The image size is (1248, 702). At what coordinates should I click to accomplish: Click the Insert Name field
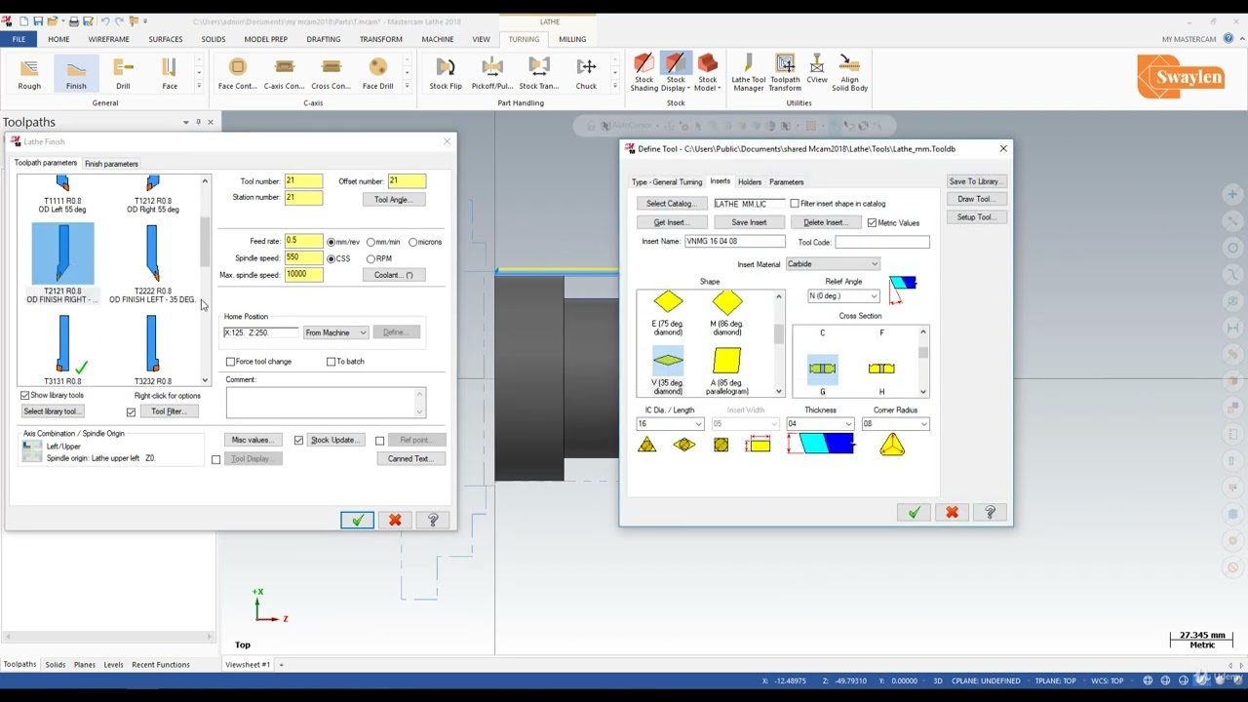tap(735, 242)
